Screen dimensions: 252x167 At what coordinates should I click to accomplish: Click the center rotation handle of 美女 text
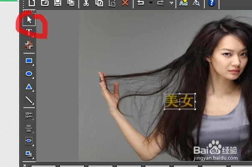pyautogui.click(x=180, y=102)
